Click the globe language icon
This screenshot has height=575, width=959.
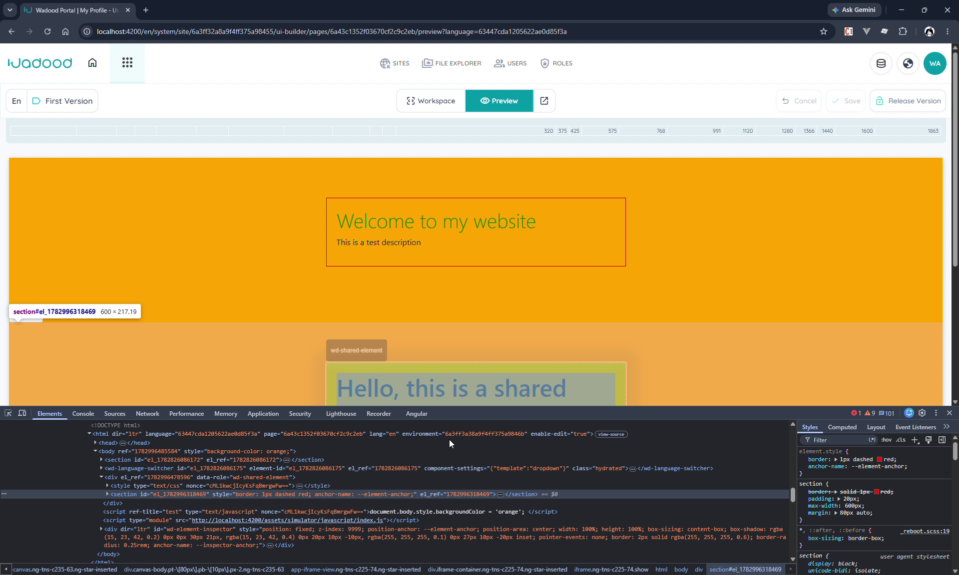click(x=908, y=63)
